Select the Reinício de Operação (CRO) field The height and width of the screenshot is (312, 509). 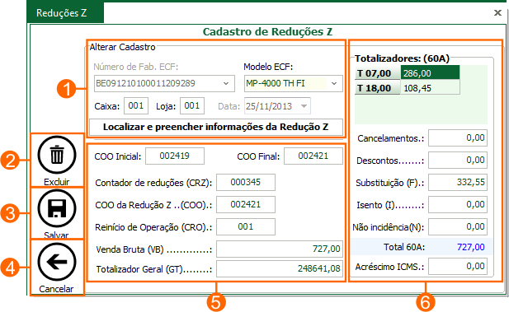[x=246, y=226]
